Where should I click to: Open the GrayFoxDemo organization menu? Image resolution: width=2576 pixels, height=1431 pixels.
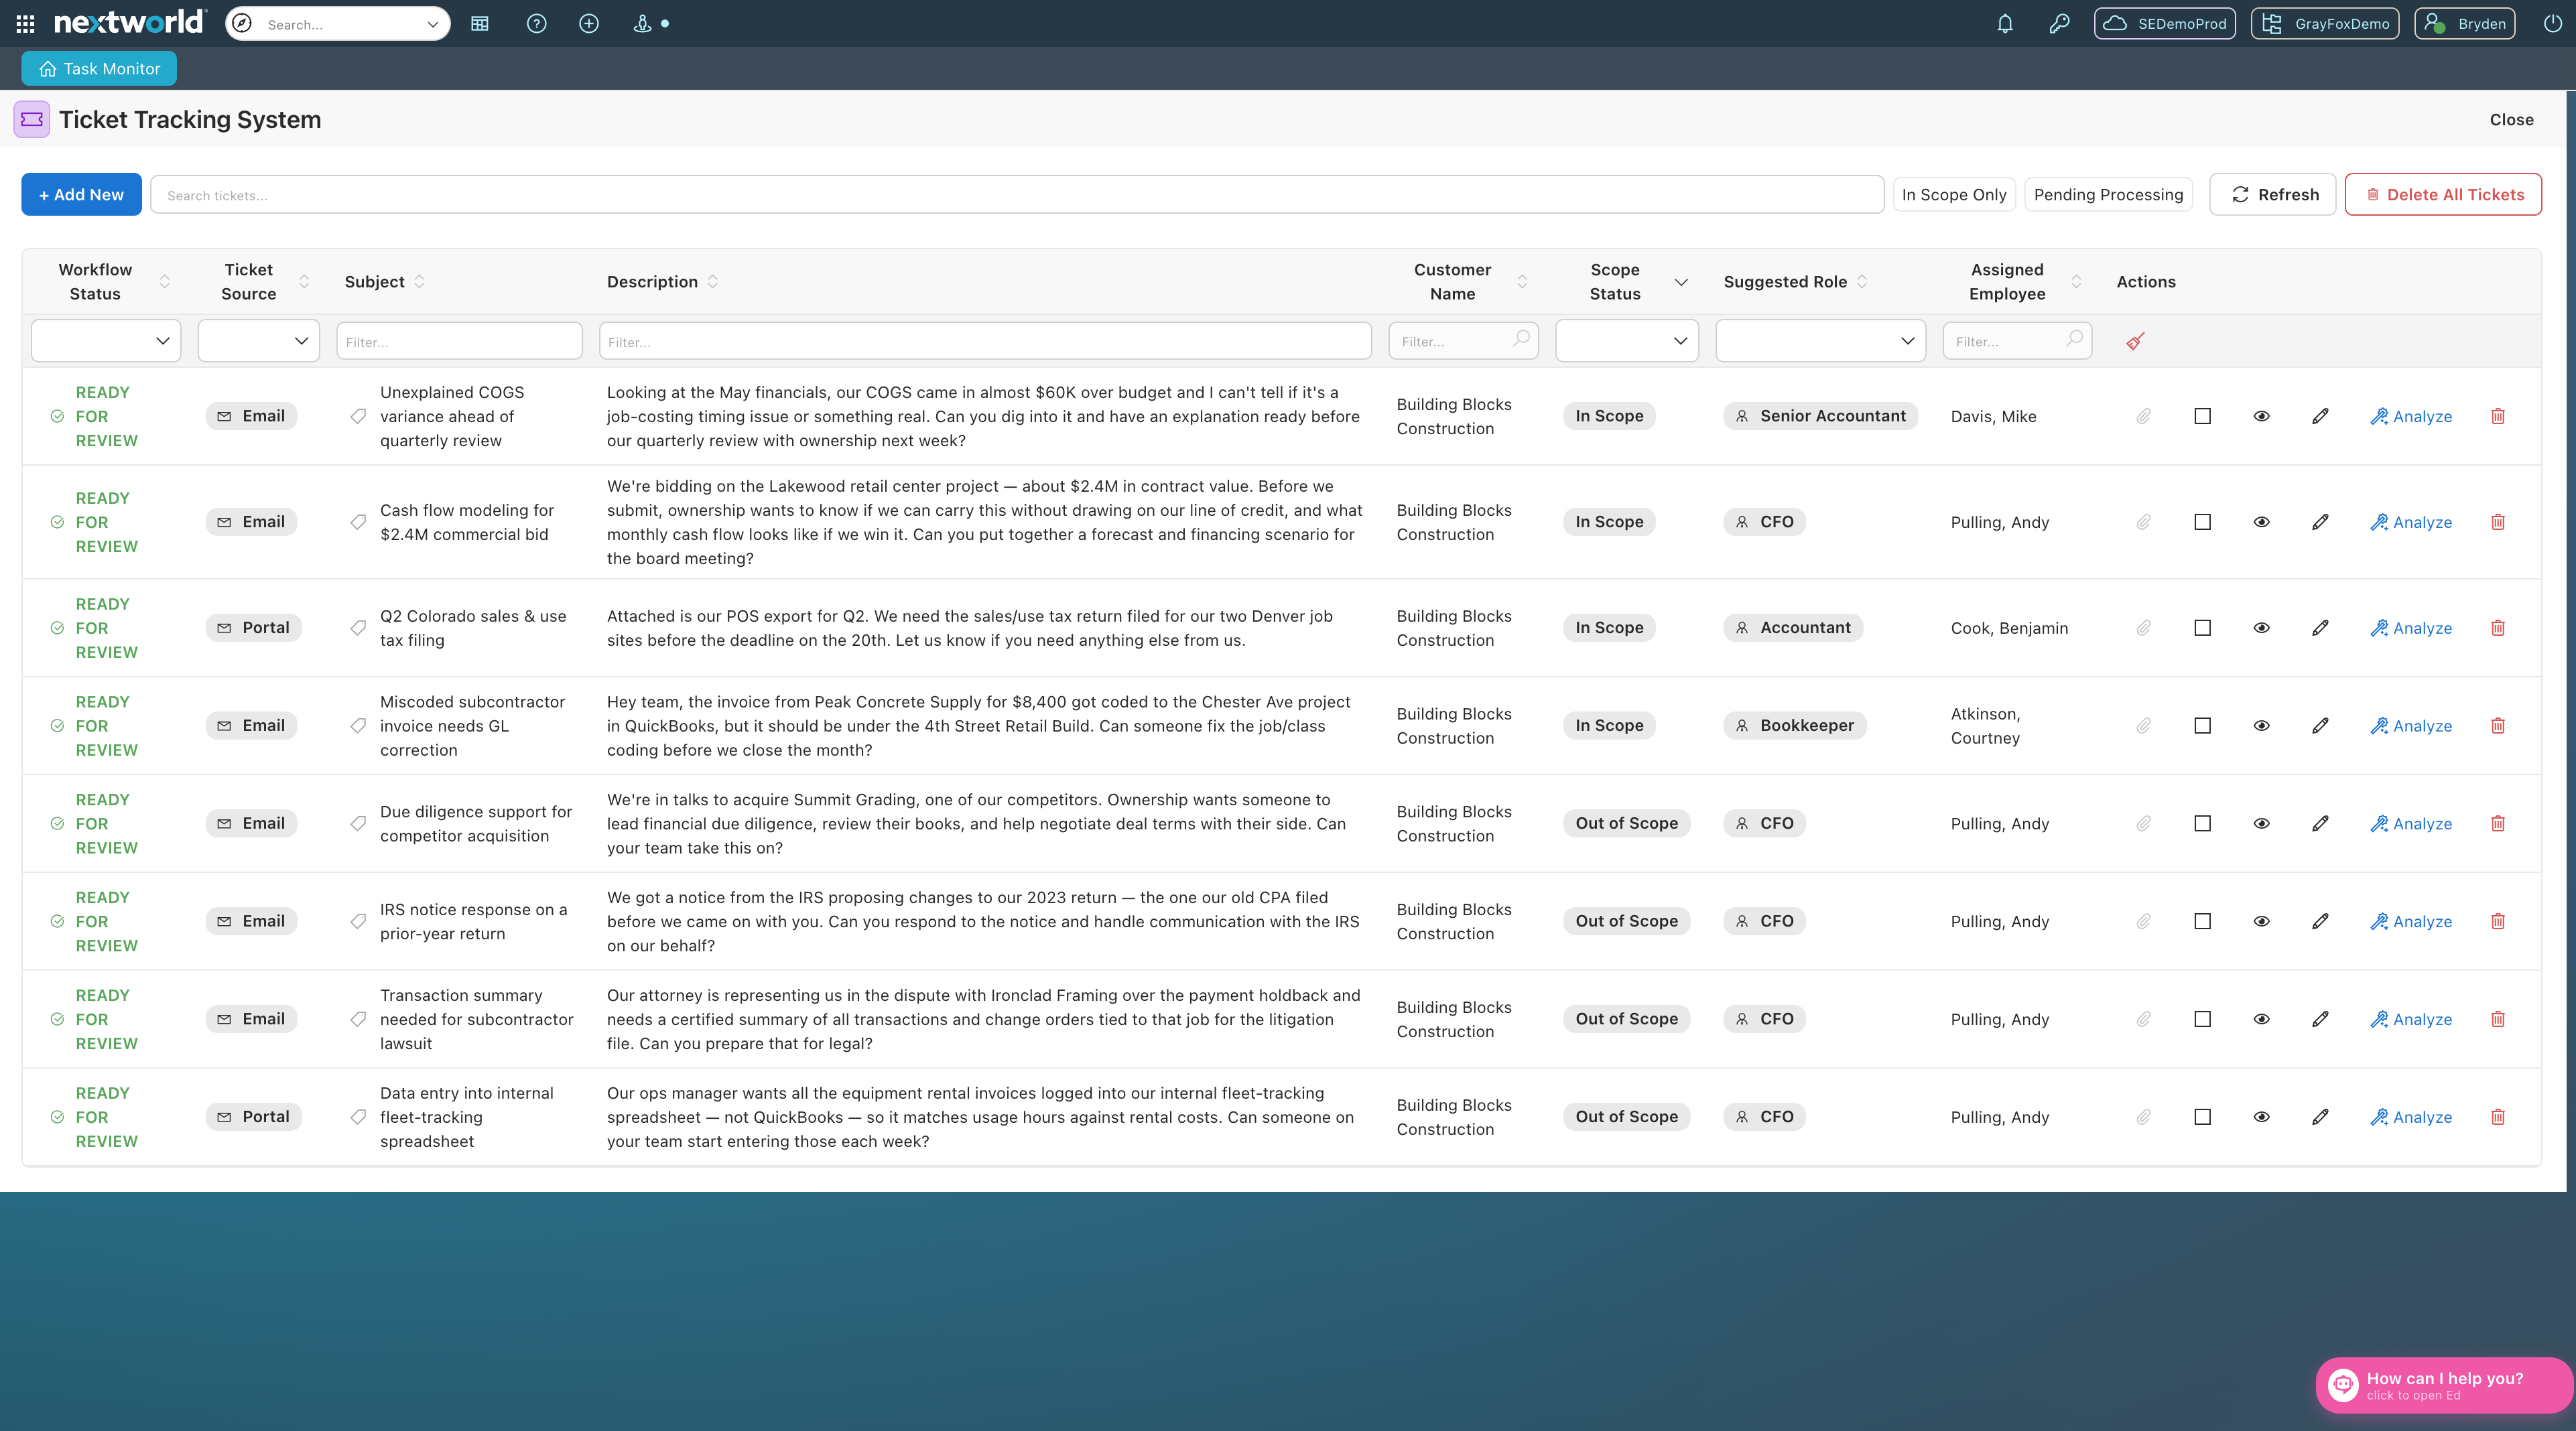coord(2324,23)
